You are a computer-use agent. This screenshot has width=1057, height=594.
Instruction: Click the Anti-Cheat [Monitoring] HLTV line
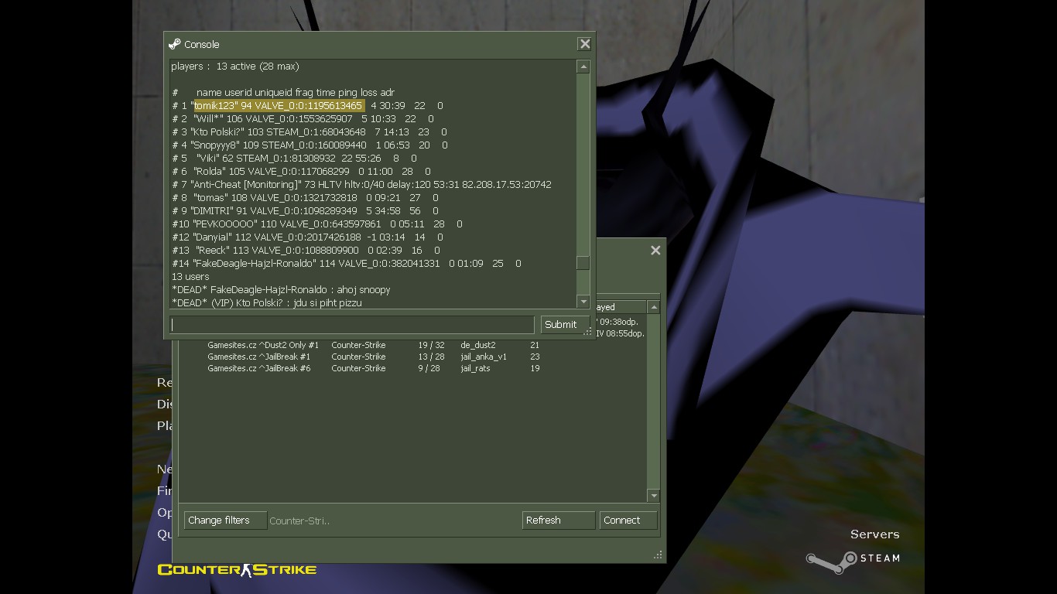pos(361,184)
